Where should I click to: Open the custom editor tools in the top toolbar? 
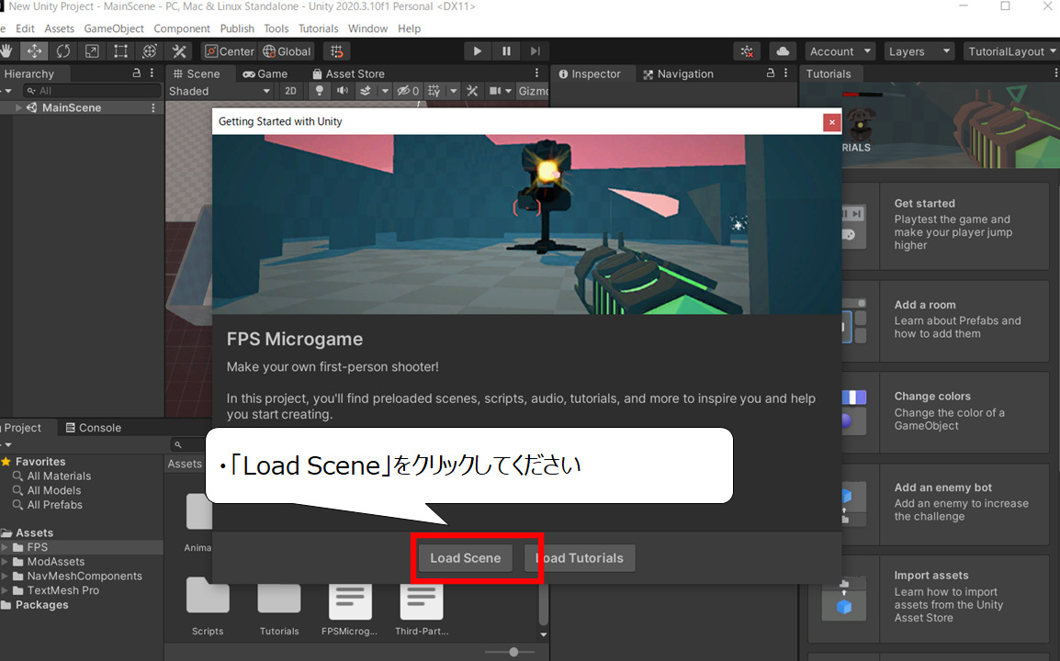[178, 51]
